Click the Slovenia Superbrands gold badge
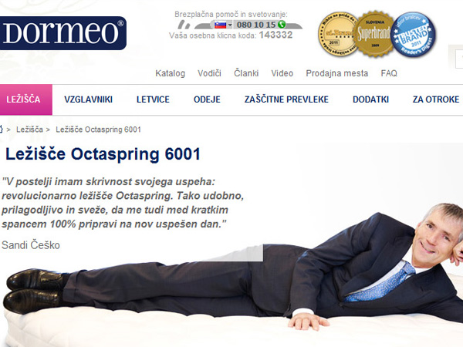 point(373,33)
